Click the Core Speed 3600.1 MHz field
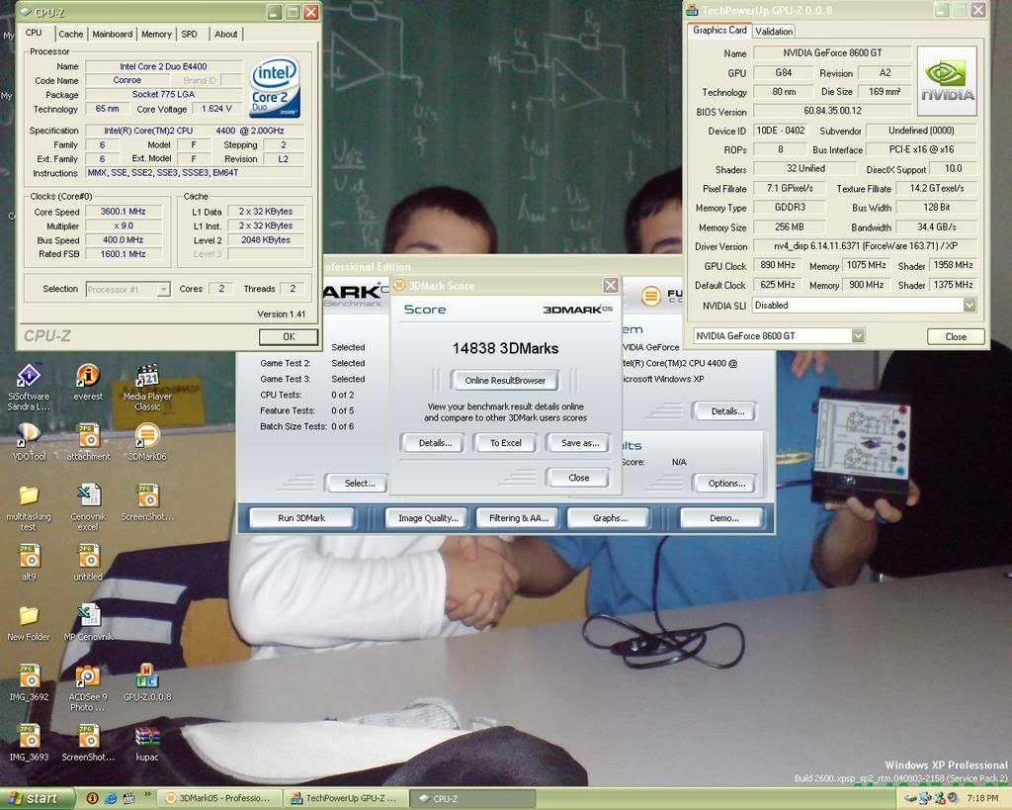Image resolution: width=1012 pixels, height=810 pixels. coord(123,212)
